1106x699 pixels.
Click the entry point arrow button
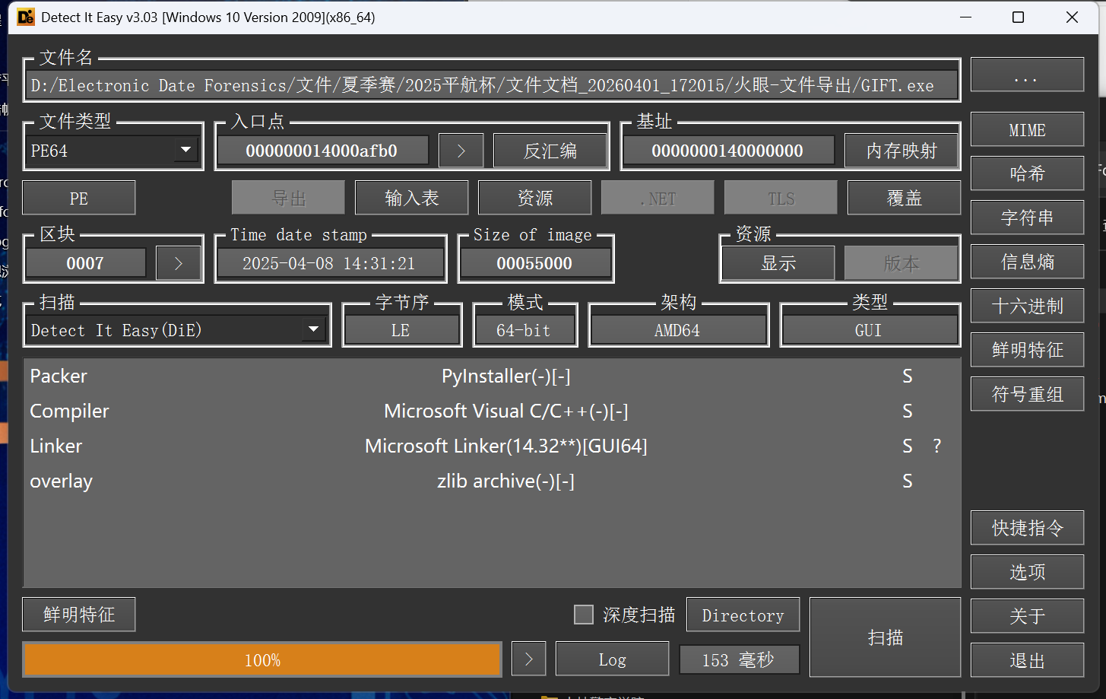tap(461, 151)
